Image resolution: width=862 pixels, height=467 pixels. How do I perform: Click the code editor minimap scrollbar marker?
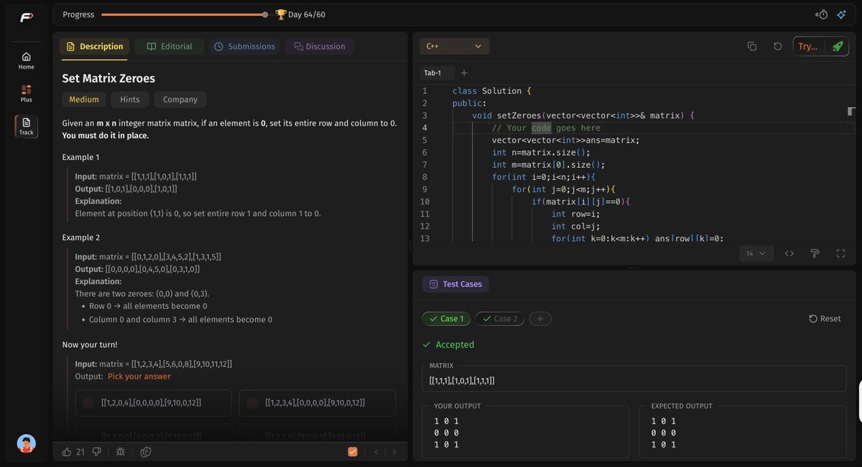(851, 111)
